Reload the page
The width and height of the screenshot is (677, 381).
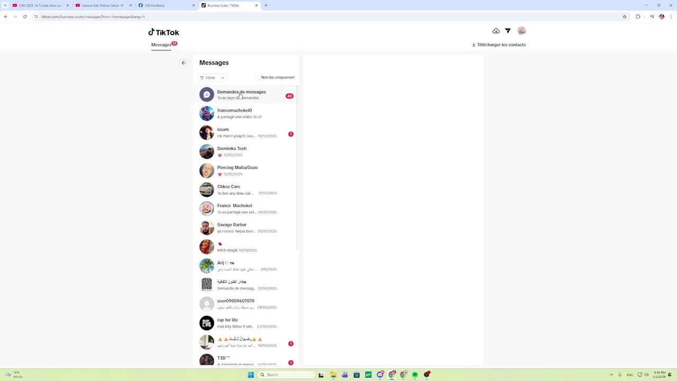tap(24, 16)
